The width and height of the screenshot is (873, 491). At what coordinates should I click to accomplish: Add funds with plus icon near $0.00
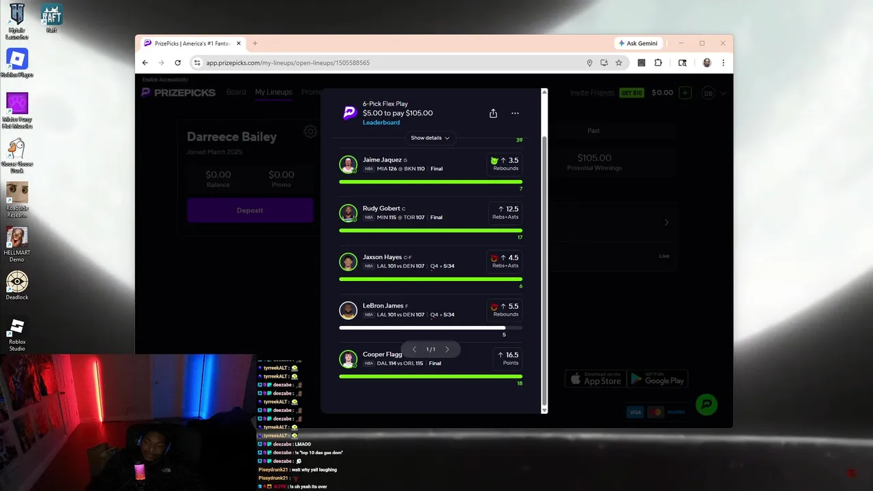tap(685, 93)
